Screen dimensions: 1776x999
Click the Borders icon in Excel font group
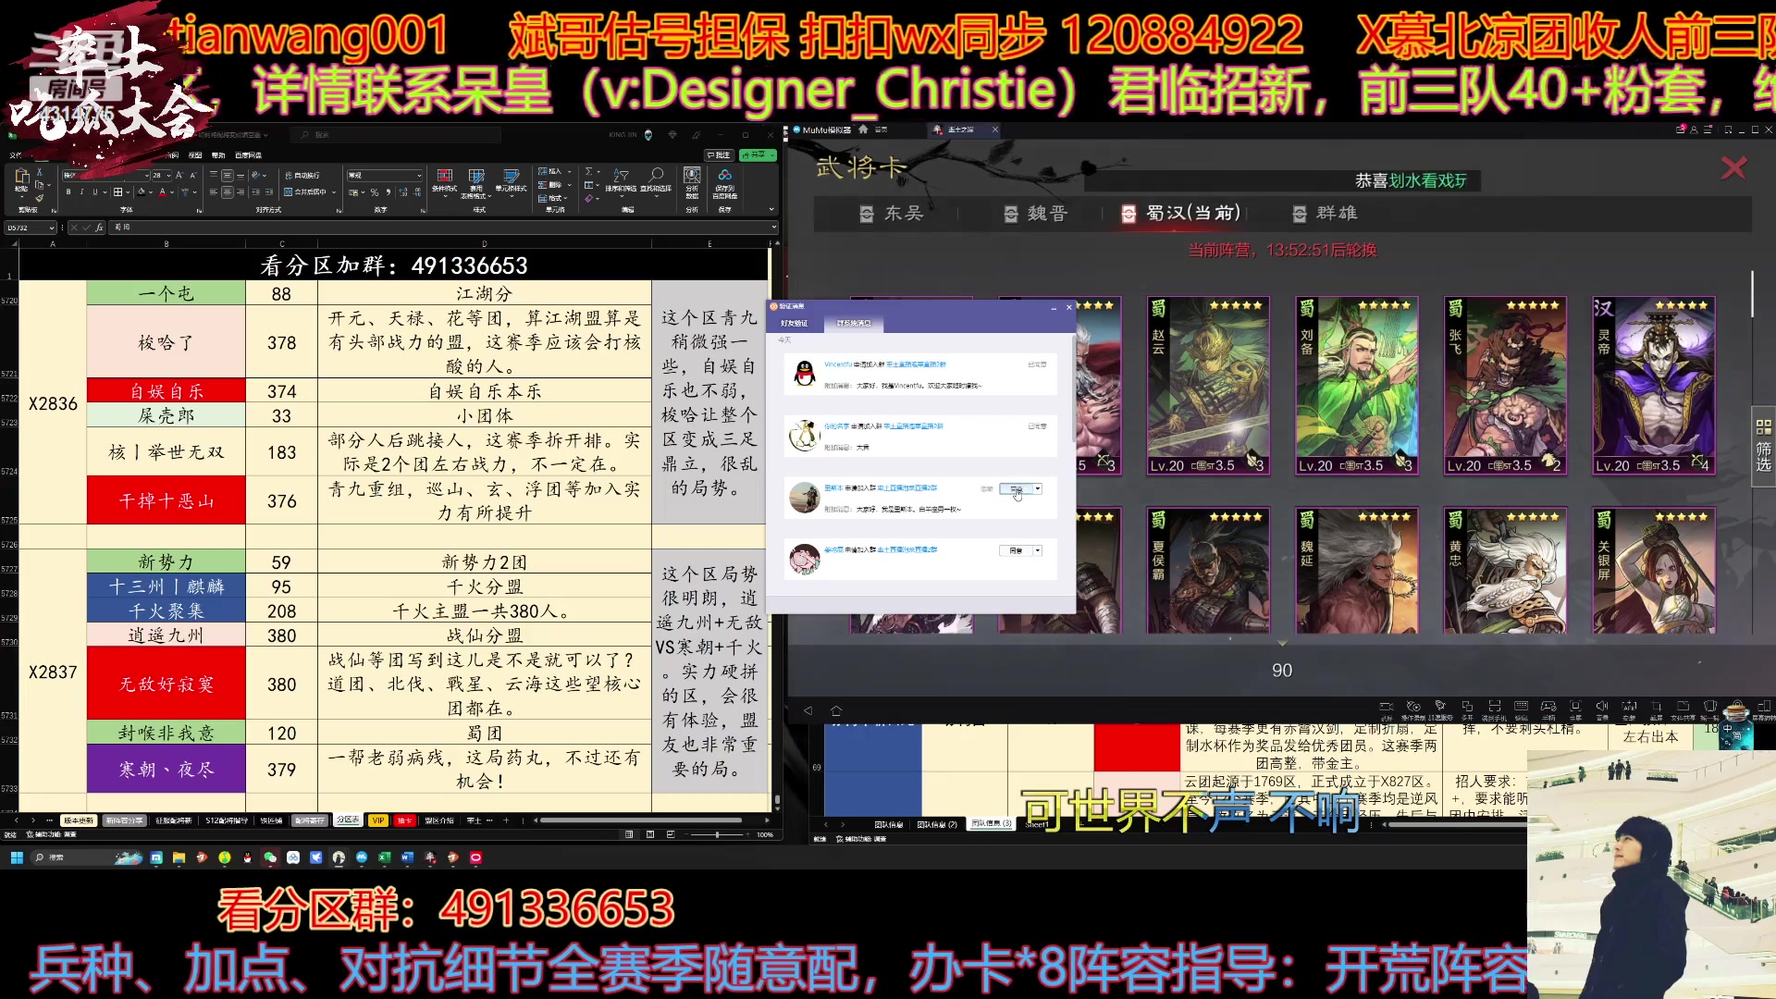(117, 191)
